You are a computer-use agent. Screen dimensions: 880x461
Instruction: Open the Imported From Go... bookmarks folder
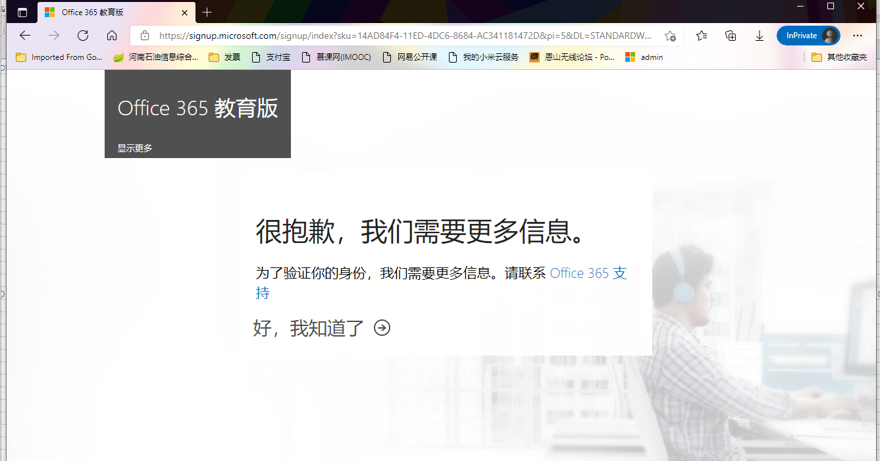[x=59, y=57]
